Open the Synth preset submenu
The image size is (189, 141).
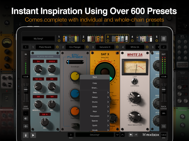[95, 125]
